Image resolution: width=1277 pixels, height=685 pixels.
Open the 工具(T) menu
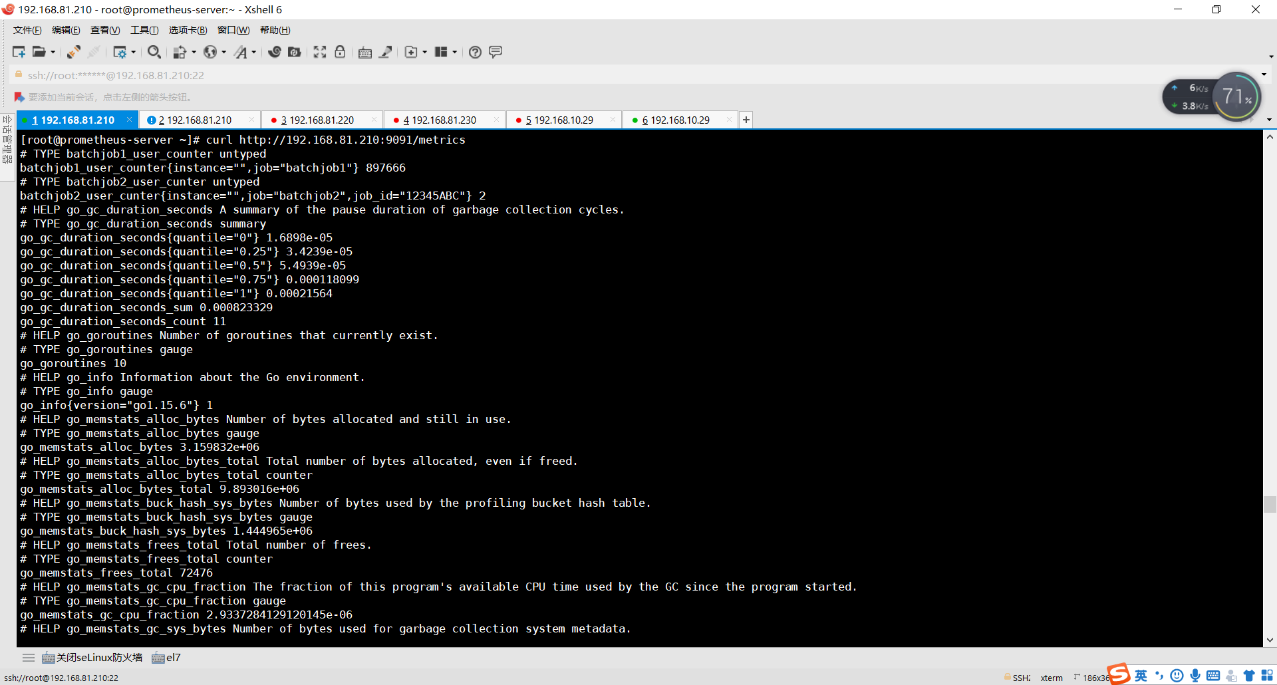(144, 30)
